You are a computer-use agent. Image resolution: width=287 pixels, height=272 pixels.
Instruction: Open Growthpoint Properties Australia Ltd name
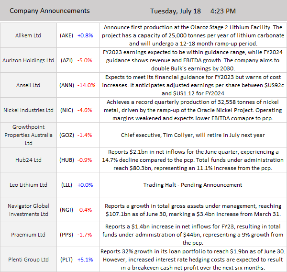point(28,135)
